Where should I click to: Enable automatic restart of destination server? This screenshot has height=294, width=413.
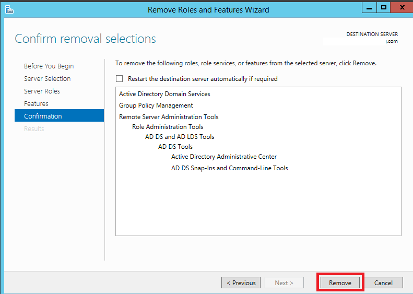120,78
